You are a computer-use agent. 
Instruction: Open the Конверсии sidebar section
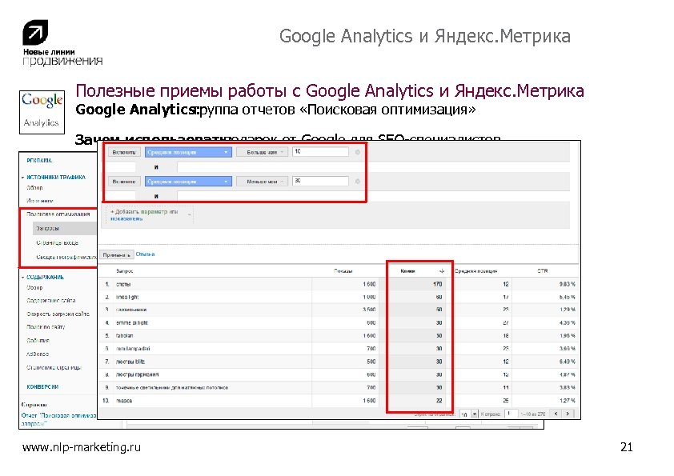(42, 386)
